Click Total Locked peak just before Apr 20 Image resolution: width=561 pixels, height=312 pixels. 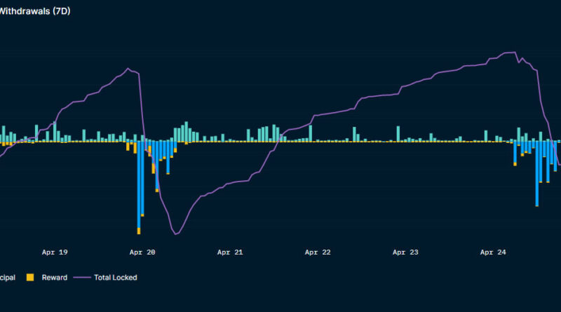coord(128,69)
